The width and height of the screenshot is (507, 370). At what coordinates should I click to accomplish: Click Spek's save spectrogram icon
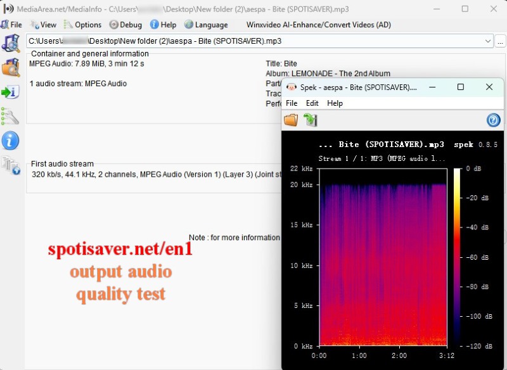pyautogui.click(x=311, y=120)
